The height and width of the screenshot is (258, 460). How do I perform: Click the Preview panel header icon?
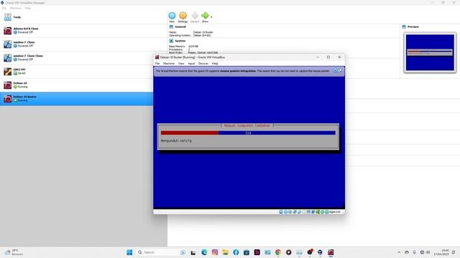404,27
